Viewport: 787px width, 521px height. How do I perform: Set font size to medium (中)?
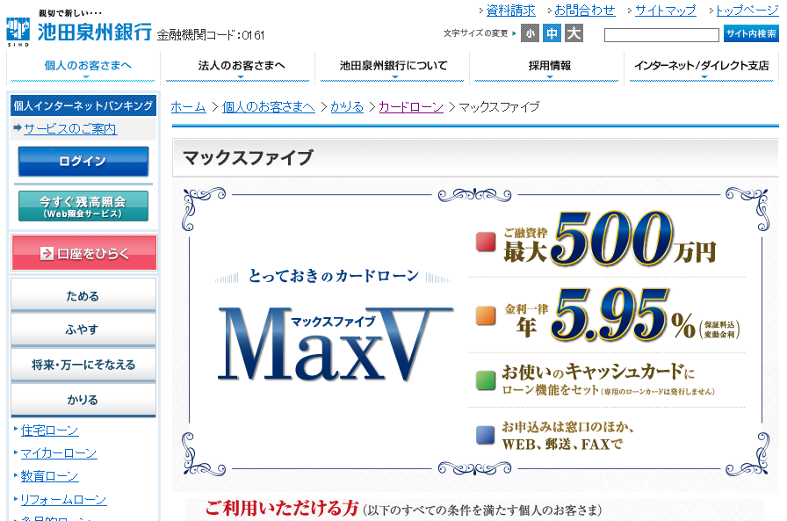552,33
